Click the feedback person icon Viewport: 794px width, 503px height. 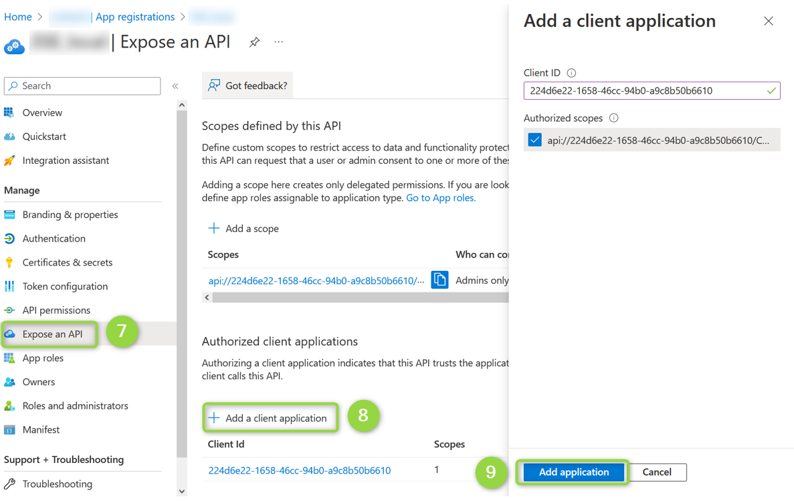(213, 85)
